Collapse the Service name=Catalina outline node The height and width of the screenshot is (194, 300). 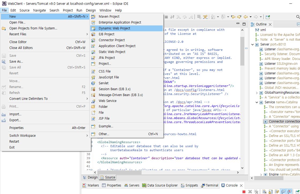click(257, 102)
